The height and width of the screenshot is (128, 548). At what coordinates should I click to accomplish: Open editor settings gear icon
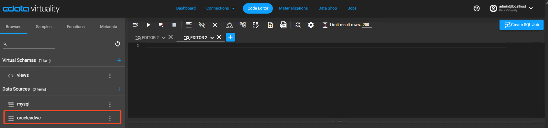tap(311, 25)
